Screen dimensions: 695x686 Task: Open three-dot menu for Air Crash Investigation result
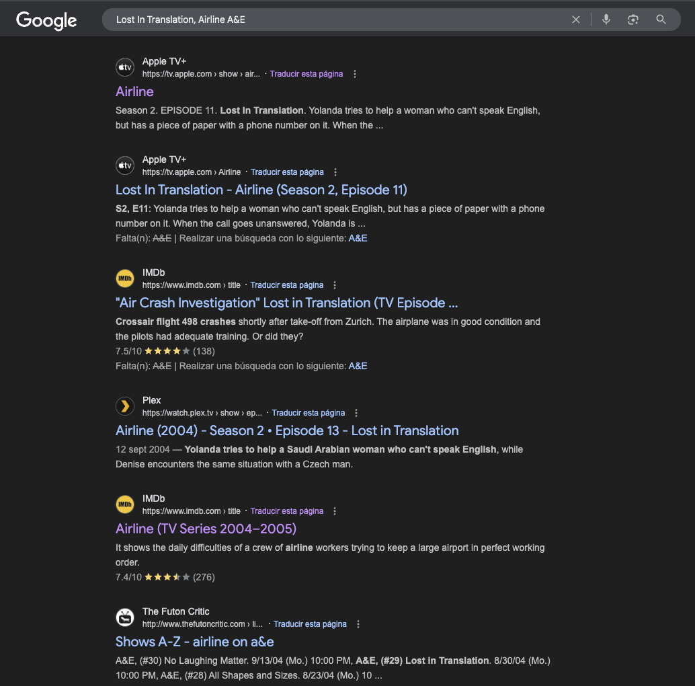coord(335,285)
